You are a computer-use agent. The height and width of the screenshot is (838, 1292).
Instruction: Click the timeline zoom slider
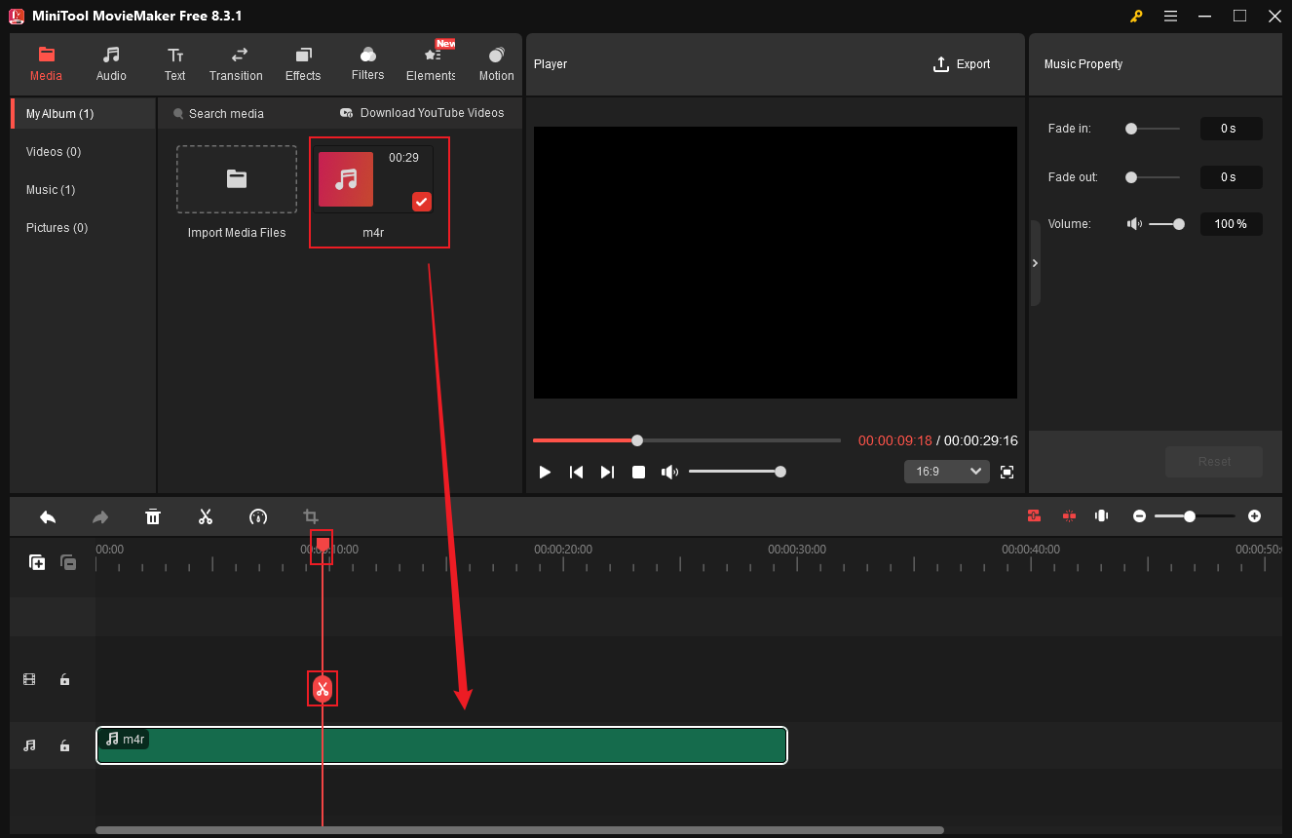pyautogui.click(x=1190, y=516)
